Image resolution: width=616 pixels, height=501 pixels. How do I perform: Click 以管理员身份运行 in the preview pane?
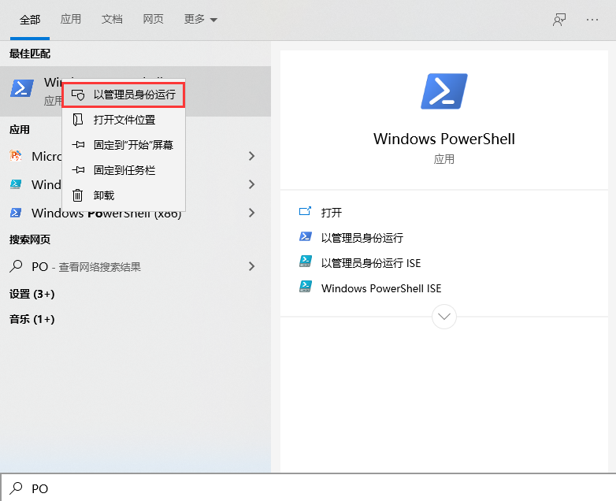click(x=362, y=238)
